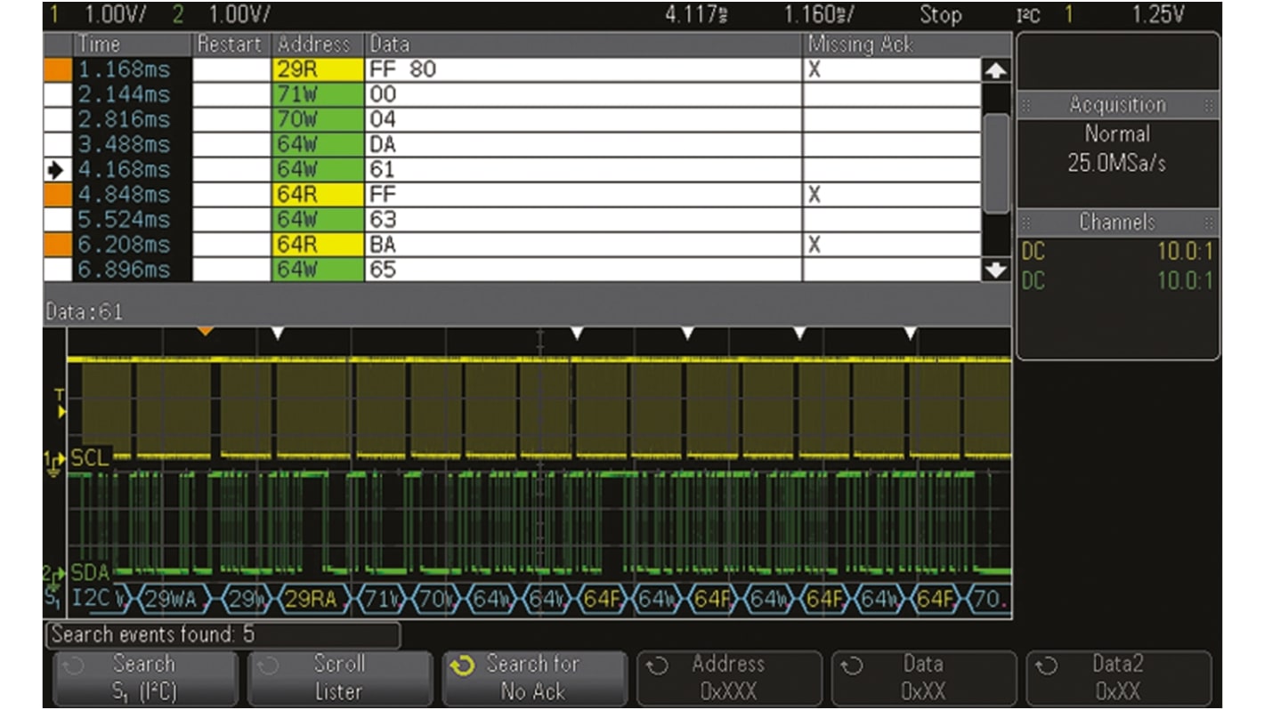Viewport: 1264px width, 710px height.
Task: Click the lister scroll up arrow
Action: point(996,71)
